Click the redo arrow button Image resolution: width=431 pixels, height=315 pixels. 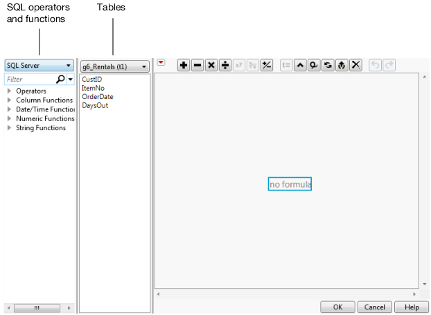coord(389,65)
